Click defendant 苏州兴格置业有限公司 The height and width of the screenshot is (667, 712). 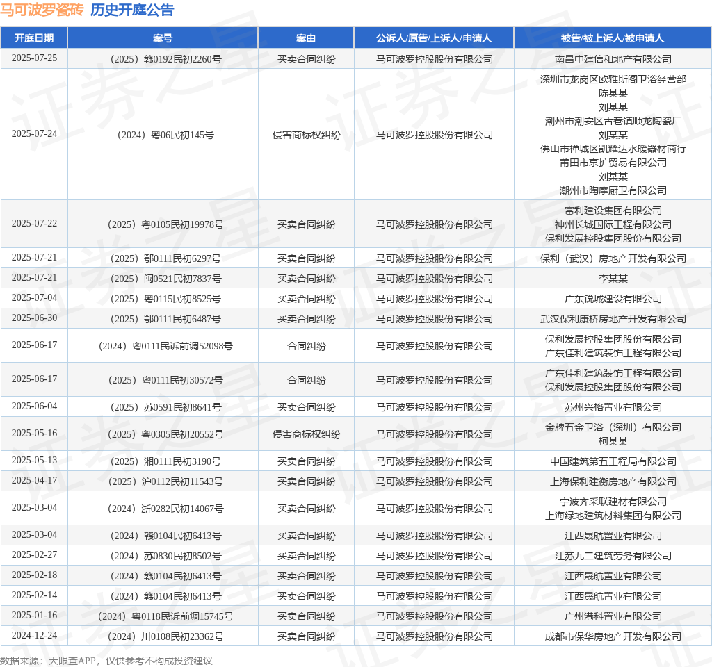coord(613,407)
